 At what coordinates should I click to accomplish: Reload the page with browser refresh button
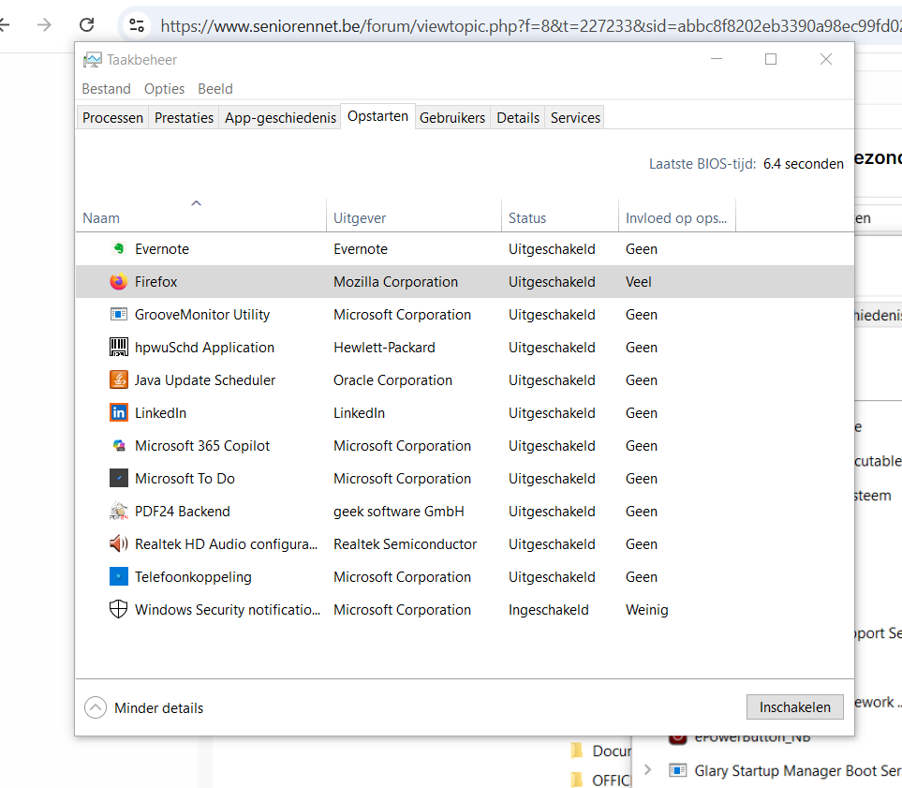(87, 25)
